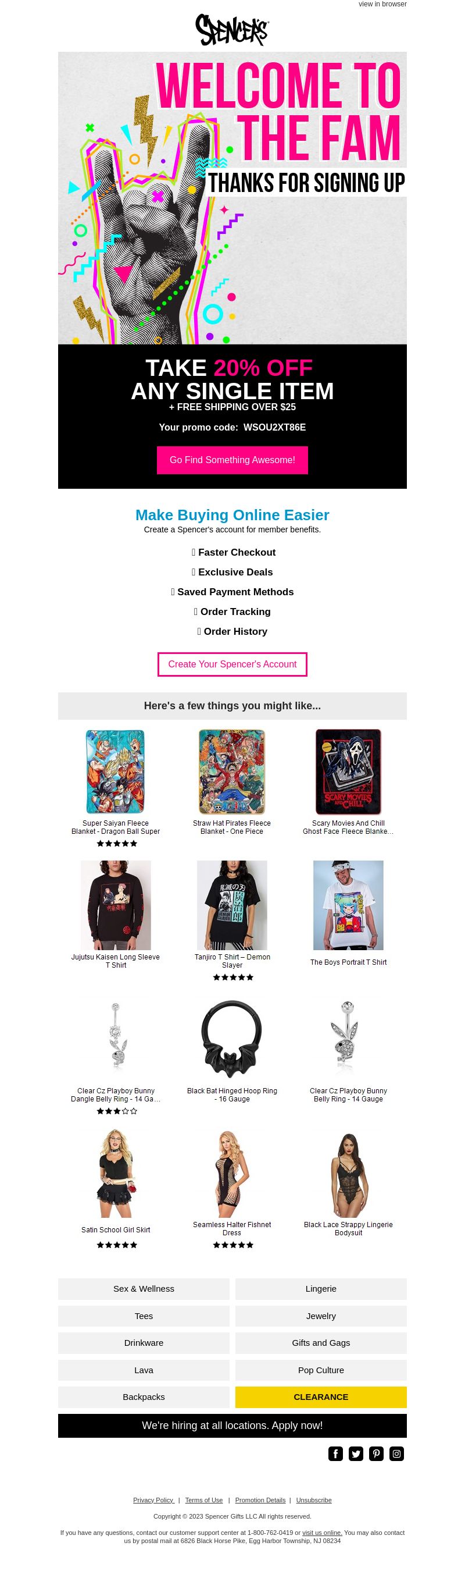This screenshot has height=1571, width=465.
Task: Click the Spencer's logo at top
Action: click(232, 30)
